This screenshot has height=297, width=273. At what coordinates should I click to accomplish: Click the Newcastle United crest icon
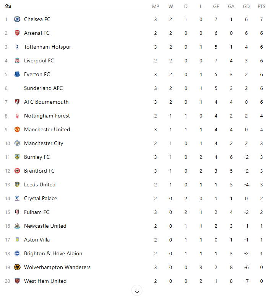click(x=17, y=226)
